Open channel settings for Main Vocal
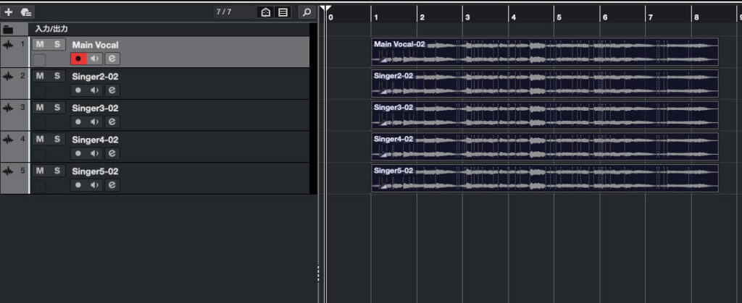This screenshot has width=742, height=303. 112,59
